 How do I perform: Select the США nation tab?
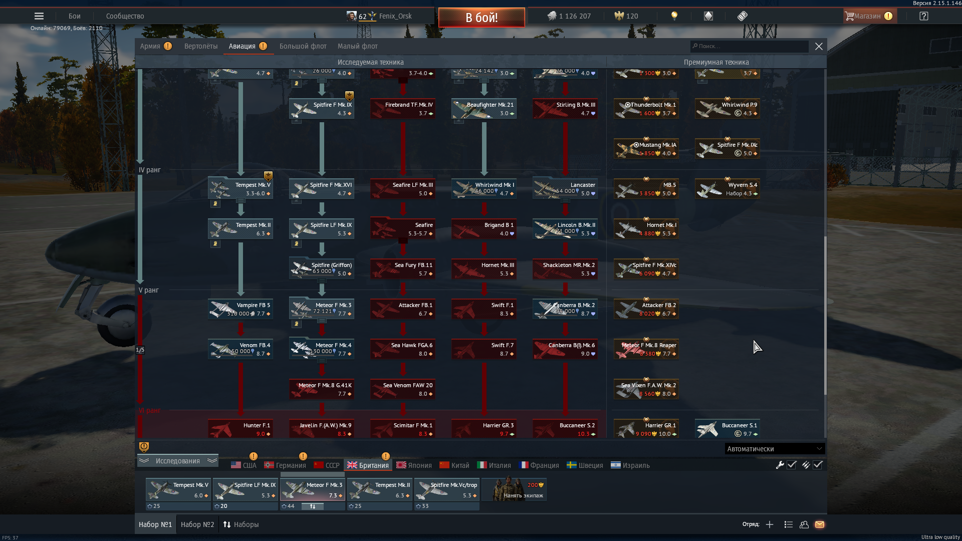tap(244, 465)
